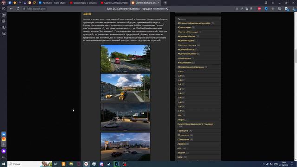This screenshot has width=297, height=167.
Task: Open the Бета label link
Action: tap(180, 157)
